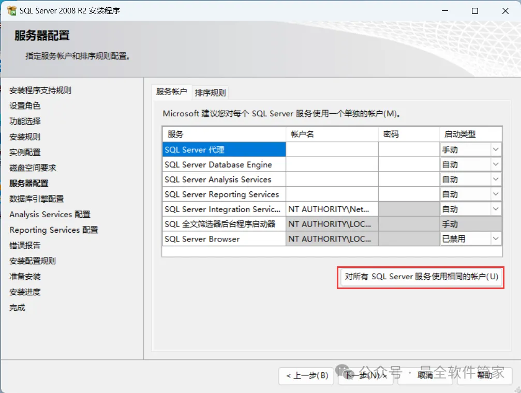Open startup type dropdown for Reporting Services
The width and height of the screenshot is (521, 393).
pyautogui.click(x=496, y=194)
